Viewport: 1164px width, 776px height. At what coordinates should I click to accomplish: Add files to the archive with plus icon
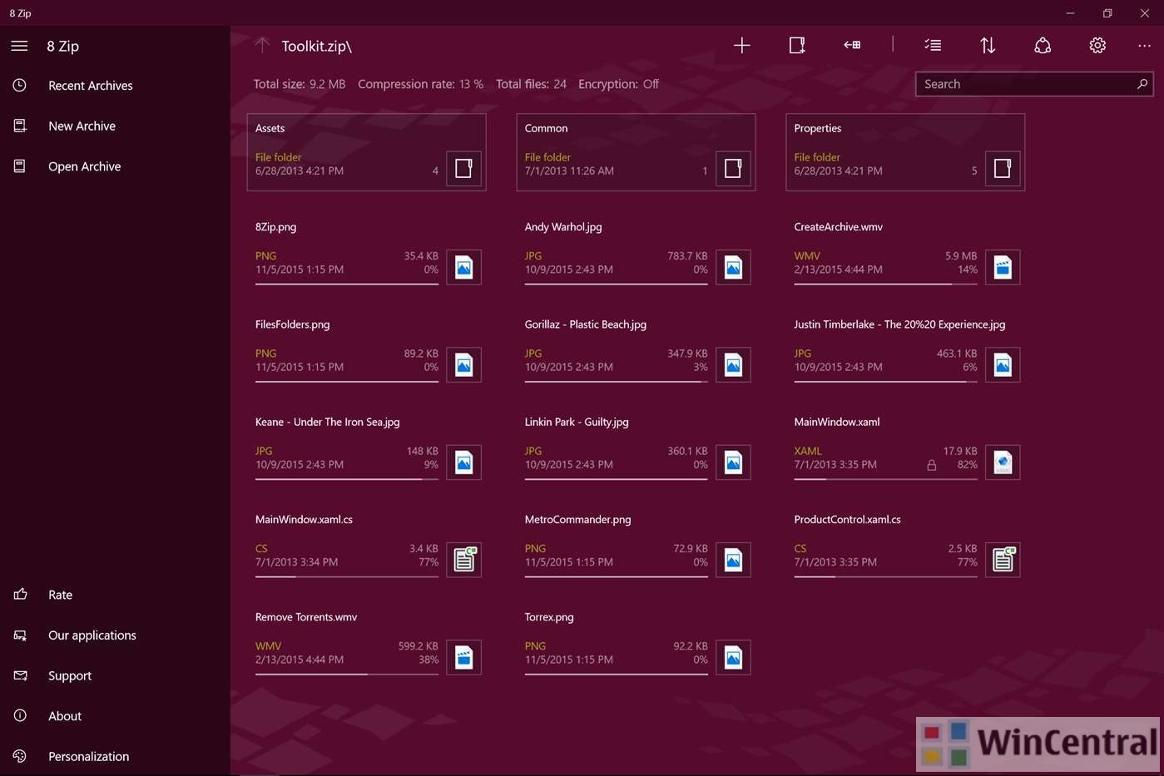[x=741, y=45]
